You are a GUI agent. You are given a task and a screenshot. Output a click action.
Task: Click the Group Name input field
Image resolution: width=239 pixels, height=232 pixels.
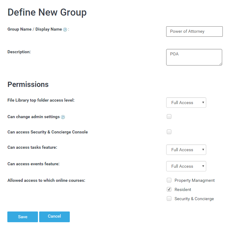pos(194,32)
